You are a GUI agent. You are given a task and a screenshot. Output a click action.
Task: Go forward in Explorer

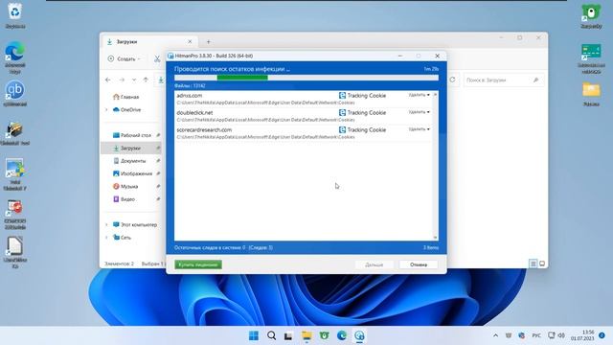(x=122, y=80)
